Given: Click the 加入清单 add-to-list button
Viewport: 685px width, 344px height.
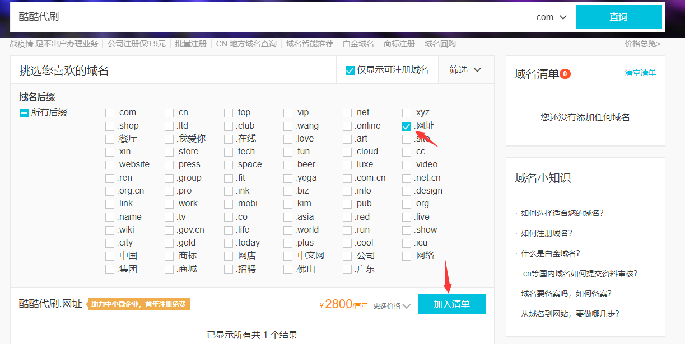Looking at the screenshot, I should pyautogui.click(x=452, y=304).
